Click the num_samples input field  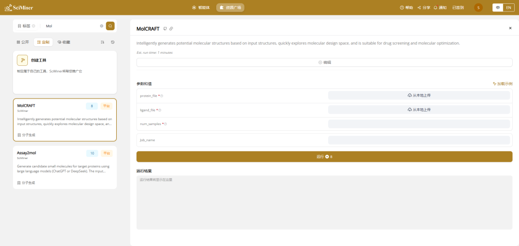pyautogui.click(x=419, y=124)
